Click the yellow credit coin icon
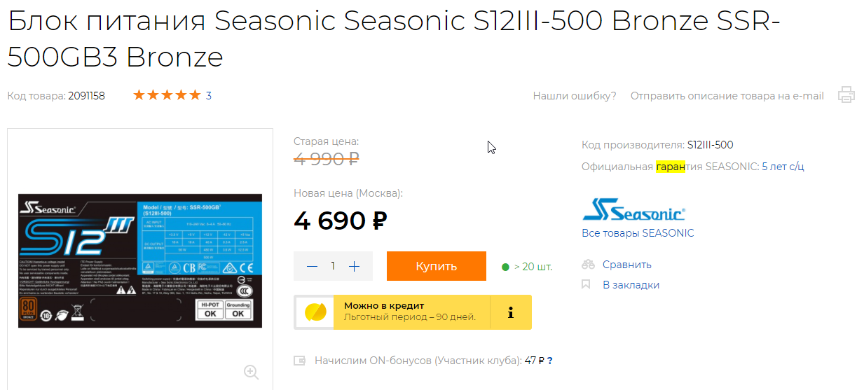Screen dimensions: 864x390 click(315, 312)
